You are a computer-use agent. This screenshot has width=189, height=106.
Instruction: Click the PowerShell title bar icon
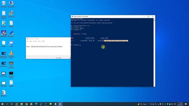[72, 16]
